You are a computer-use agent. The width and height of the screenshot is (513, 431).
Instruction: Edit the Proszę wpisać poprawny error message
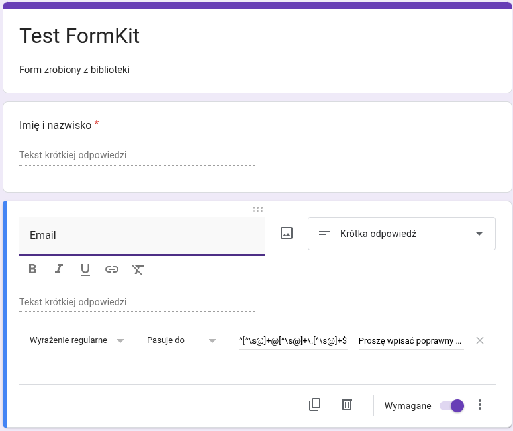(x=410, y=341)
